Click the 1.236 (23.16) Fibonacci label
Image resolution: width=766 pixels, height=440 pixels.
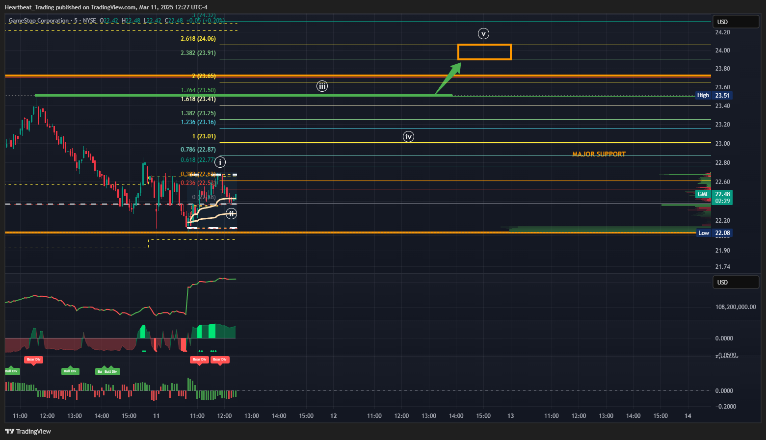point(198,122)
